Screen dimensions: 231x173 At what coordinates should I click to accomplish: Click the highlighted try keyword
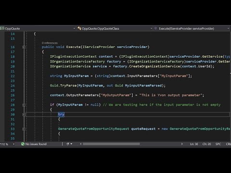click(61, 114)
